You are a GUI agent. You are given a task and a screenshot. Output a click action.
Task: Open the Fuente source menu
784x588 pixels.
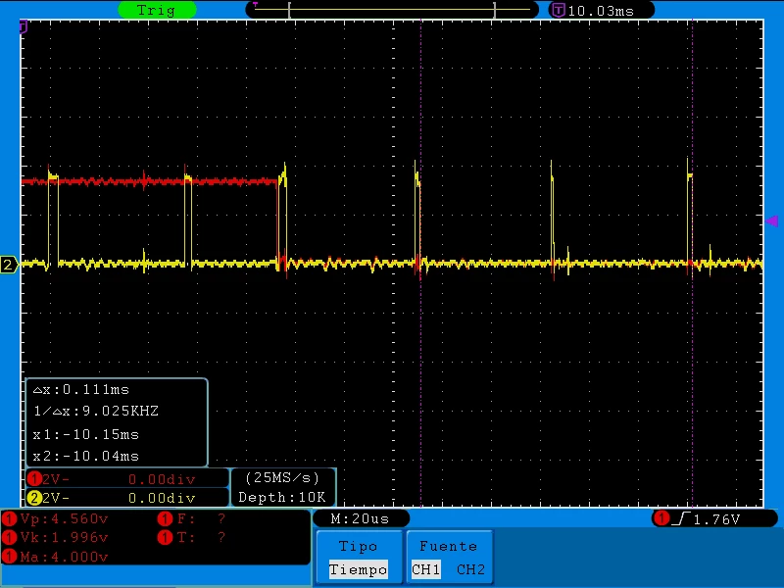tap(449, 546)
